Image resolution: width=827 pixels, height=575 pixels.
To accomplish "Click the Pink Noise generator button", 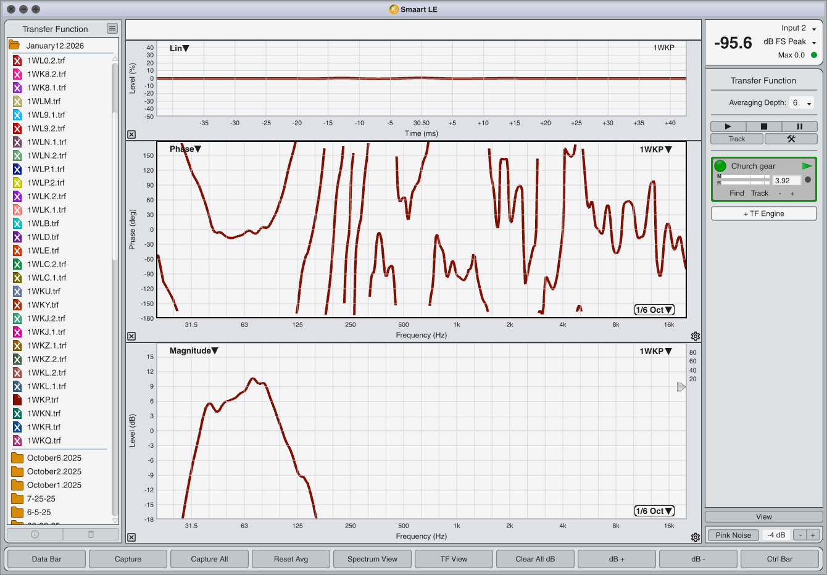I will coord(733,535).
